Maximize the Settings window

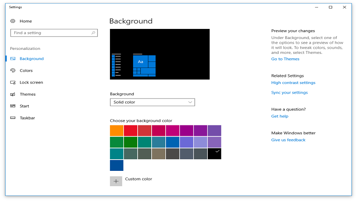point(331,7)
